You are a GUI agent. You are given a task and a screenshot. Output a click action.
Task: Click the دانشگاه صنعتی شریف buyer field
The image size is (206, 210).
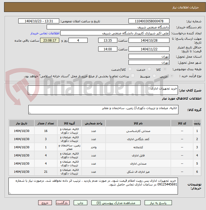[108, 27]
